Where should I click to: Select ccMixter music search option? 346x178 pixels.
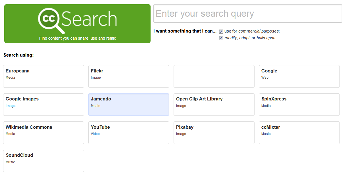[299, 133]
